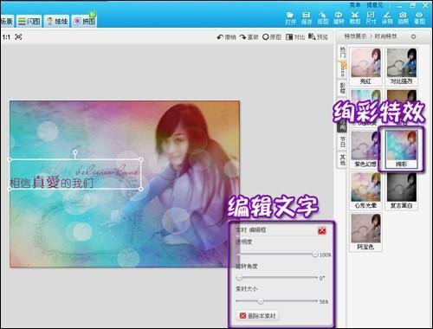Apply the 阿宝色 effect thumbnail
Screen dimensions: 433x329
click(x=365, y=232)
